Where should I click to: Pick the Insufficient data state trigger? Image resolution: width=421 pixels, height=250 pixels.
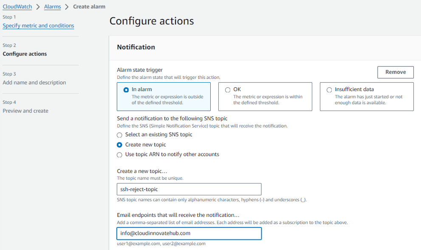(329, 90)
